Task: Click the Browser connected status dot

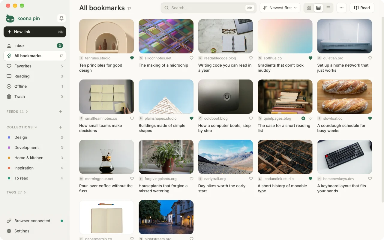Action: (62, 221)
